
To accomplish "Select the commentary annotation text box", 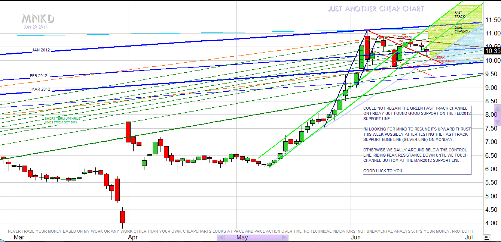I will tap(417, 139).
